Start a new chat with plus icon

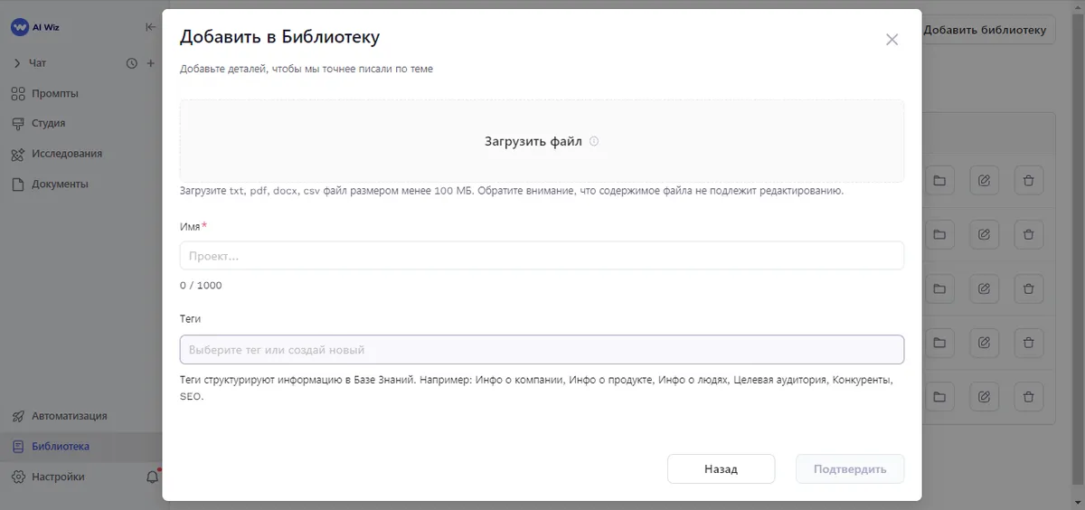coord(151,63)
